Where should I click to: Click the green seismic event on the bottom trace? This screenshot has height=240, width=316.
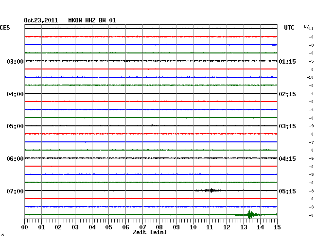249,214
